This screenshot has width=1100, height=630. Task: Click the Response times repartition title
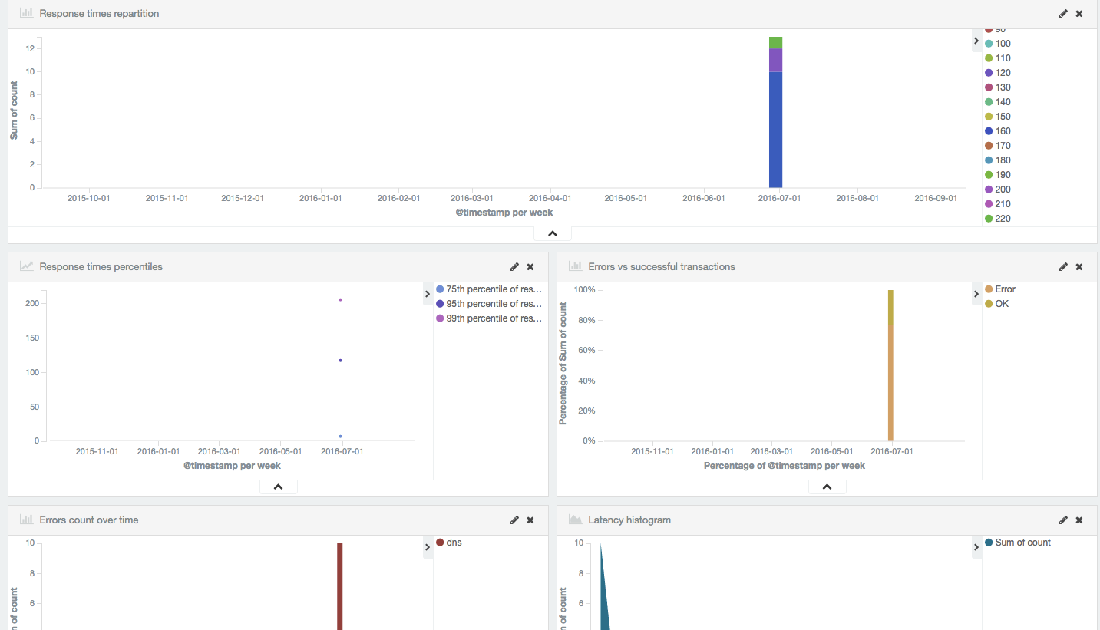click(x=99, y=14)
